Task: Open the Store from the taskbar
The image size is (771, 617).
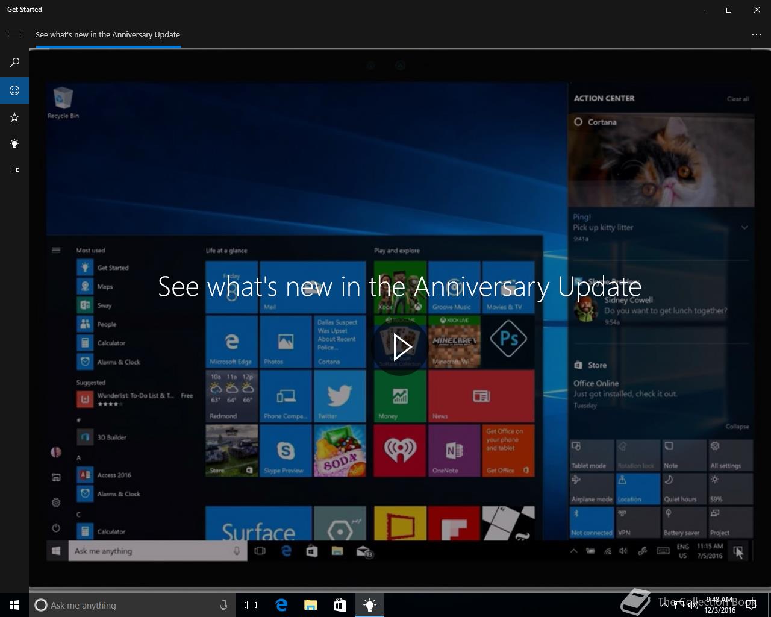Action: [340, 605]
